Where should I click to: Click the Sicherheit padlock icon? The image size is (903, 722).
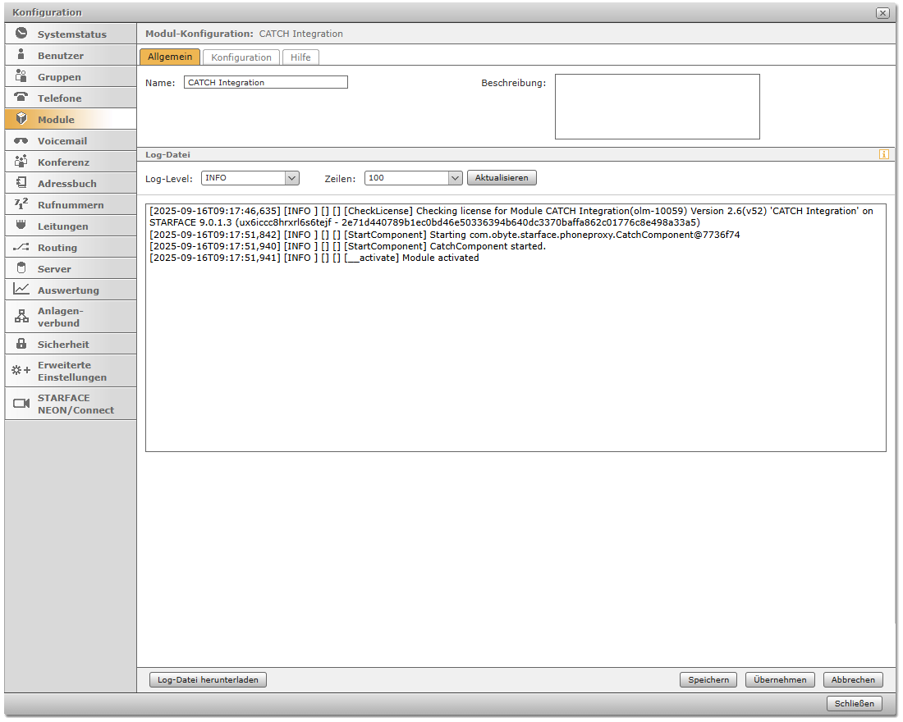coord(21,344)
